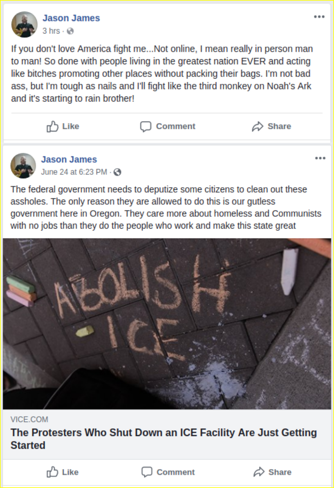Screen dimensions: 334x488
Task: Click the profile avatar on the top post
Action: [24, 24]
